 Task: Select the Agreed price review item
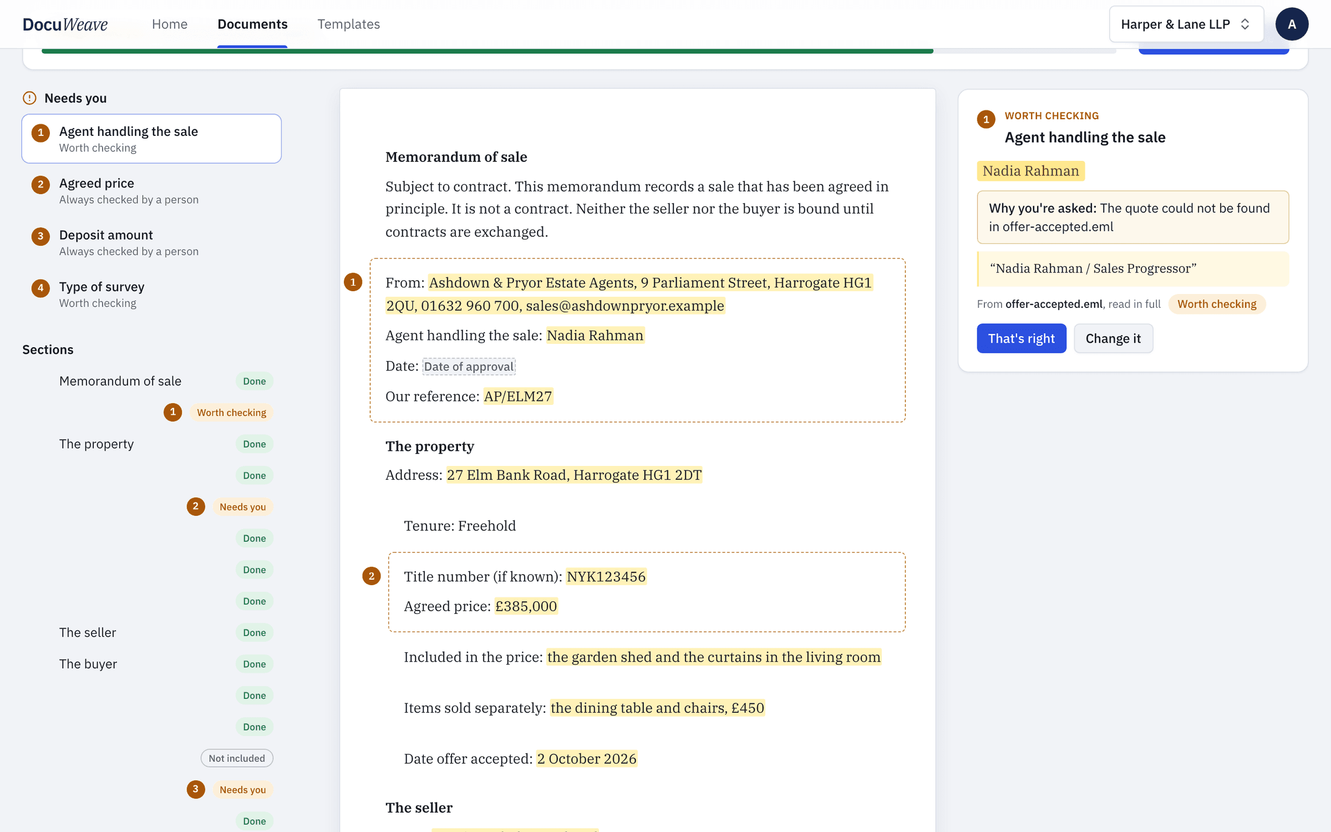pos(151,190)
